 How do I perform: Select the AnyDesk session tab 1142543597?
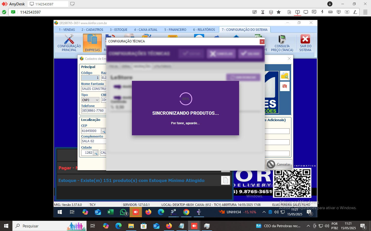click(48, 4)
